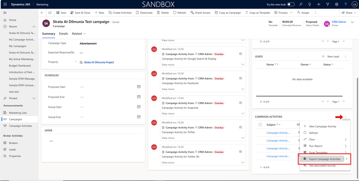Open calendar picker for Proposed End
This screenshot has width=359, height=181.
click(139, 97)
